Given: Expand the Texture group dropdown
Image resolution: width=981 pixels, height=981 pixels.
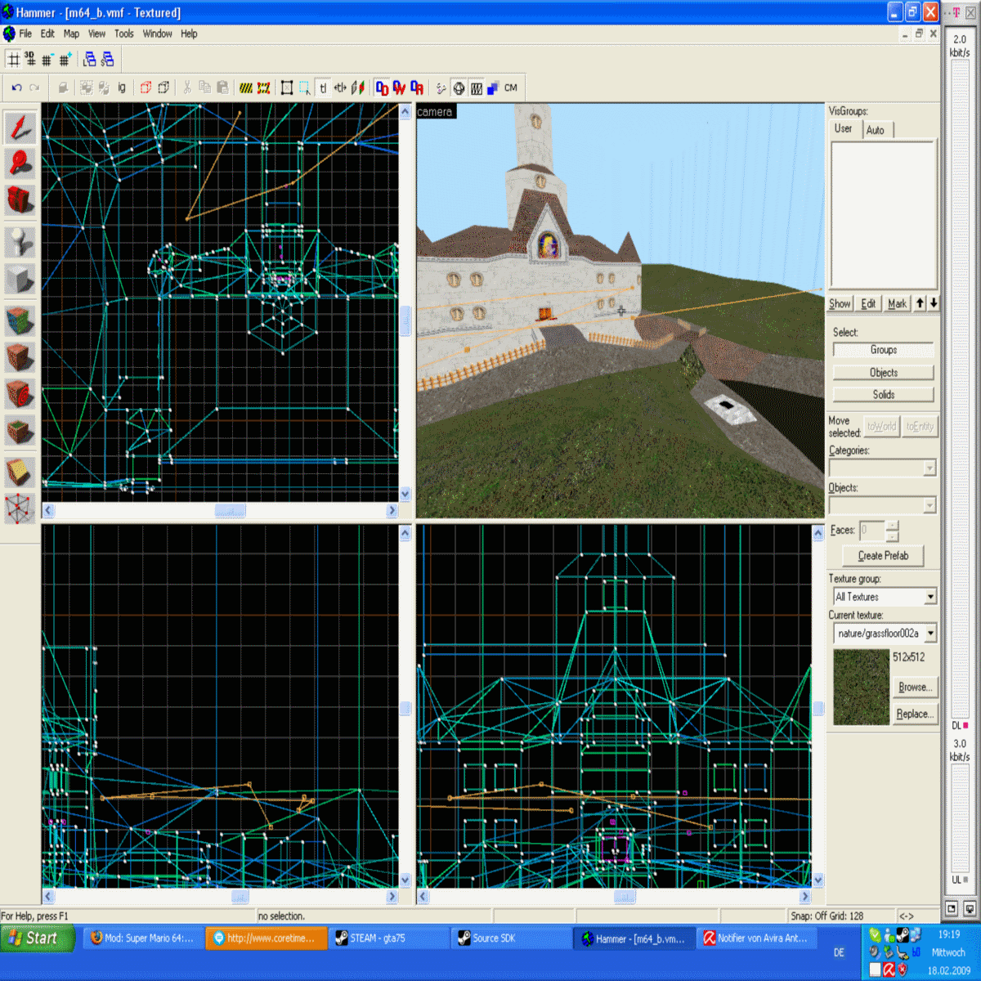Looking at the screenshot, I should [929, 597].
